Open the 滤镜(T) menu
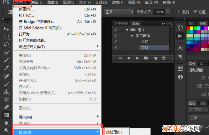 (118, 2)
